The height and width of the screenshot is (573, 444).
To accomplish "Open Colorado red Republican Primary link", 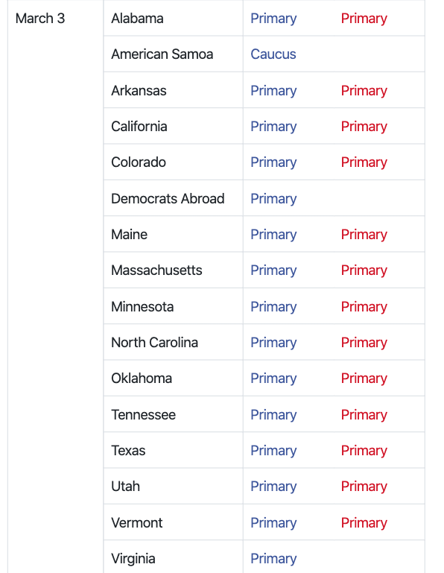I will (x=364, y=162).
